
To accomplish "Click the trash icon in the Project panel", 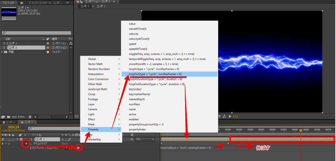I will point(30,116).
